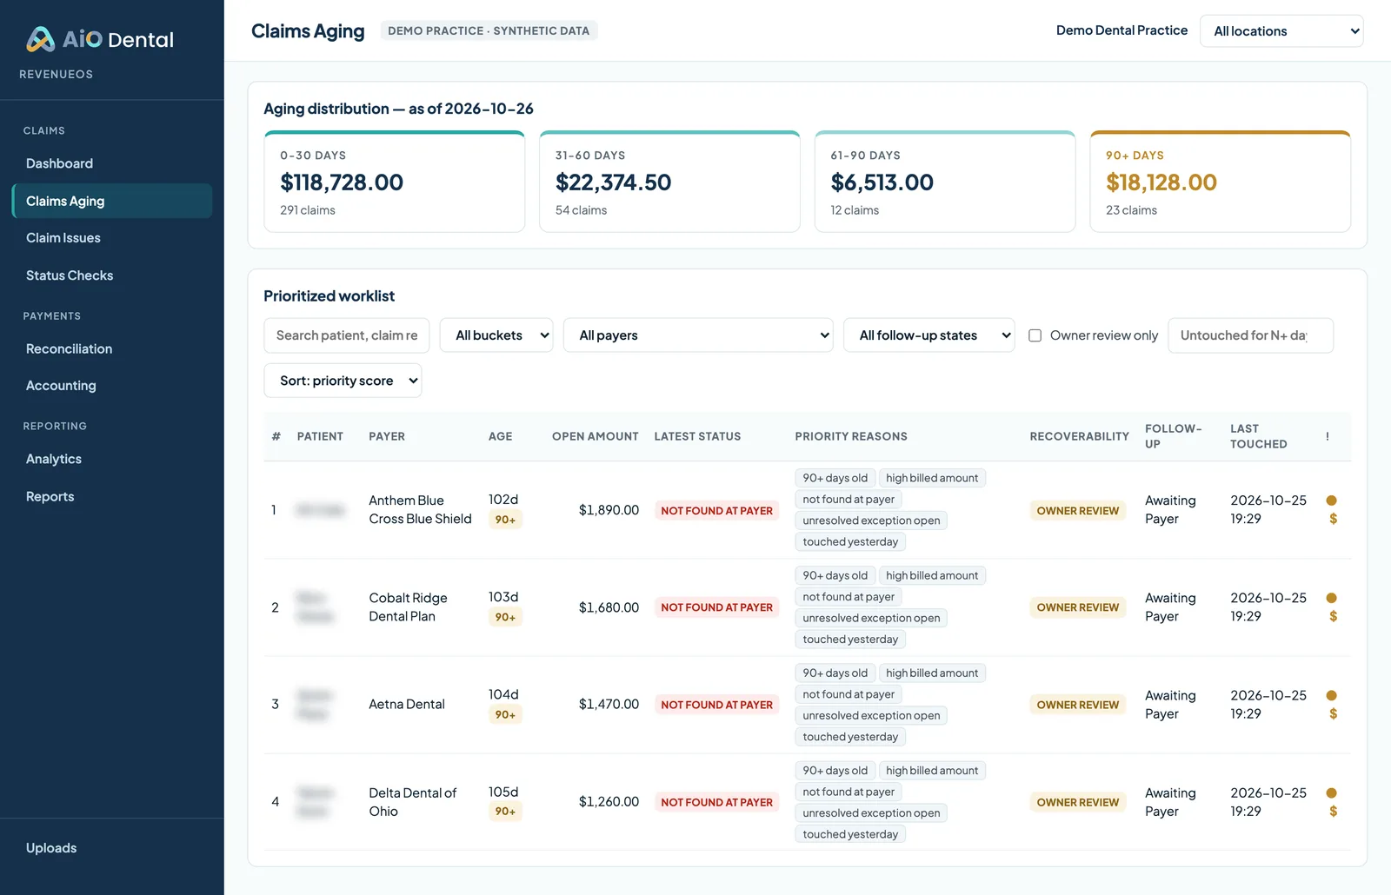Open the All payers filter dropdown
The width and height of the screenshot is (1391, 895).
pyautogui.click(x=698, y=335)
